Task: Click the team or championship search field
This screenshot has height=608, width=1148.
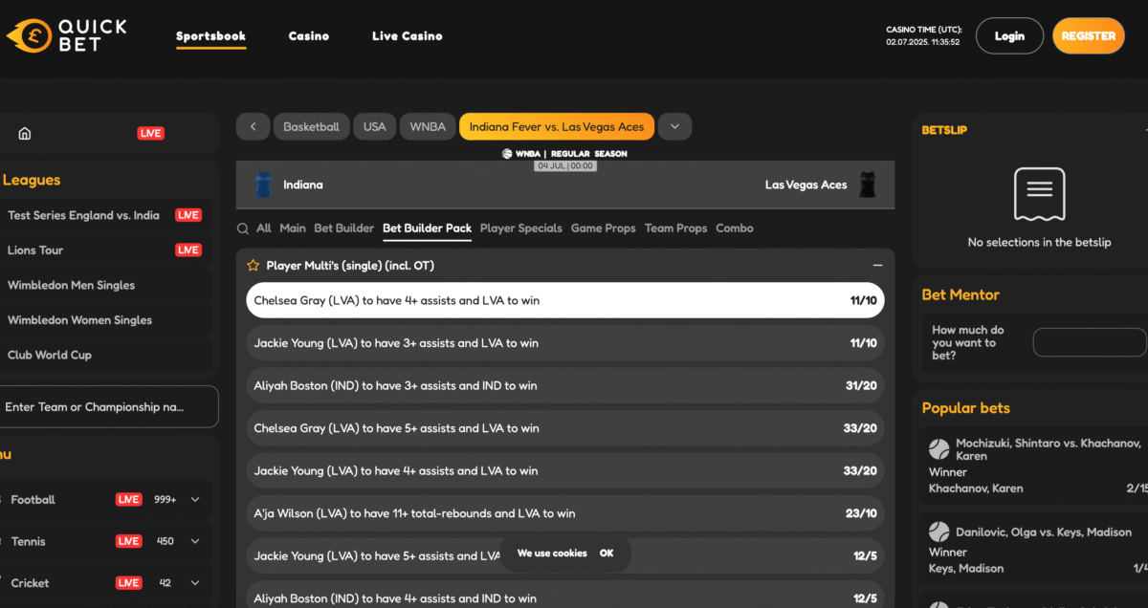Action: pos(108,406)
